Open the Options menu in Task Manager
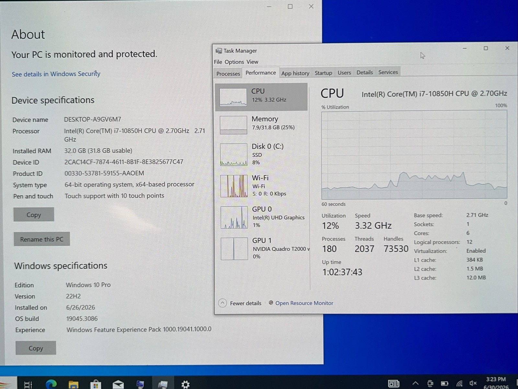 234,62
